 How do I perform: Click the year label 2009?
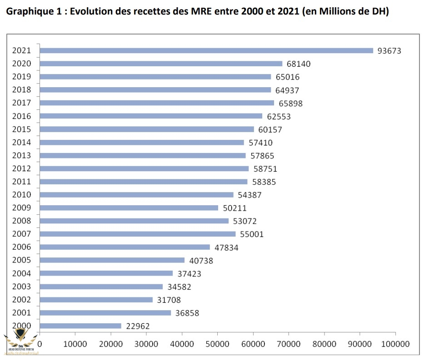pyautogui.click(x=21, y=208)
